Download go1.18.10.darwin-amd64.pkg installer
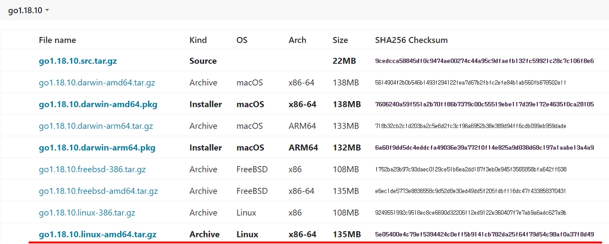The image size is (609, 244). point(98,104)
